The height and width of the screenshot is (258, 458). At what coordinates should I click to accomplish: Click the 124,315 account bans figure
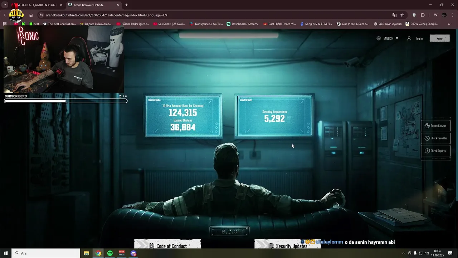tap(183, 113)
